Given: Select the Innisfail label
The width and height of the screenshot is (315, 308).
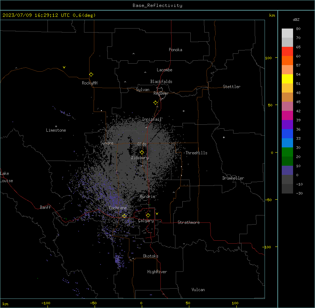Looking at the screenshot, I should point(152,119).
